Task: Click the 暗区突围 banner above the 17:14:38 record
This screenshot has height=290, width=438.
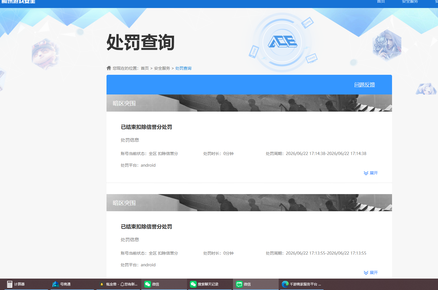Action: point(249,103)
